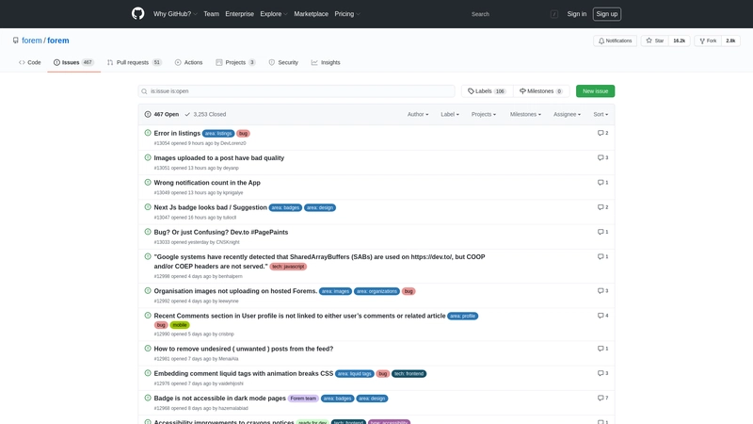Open comments of Organisation images not uploading issue

point(602,291)
